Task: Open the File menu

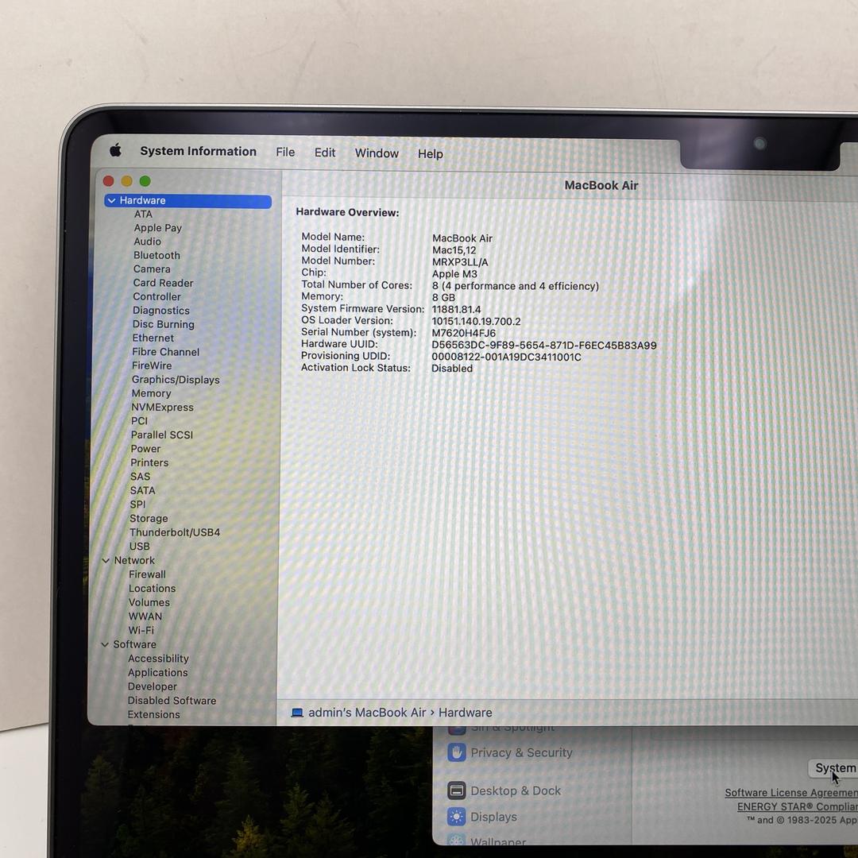Action: pyautogui.click(x=285, y=152)
